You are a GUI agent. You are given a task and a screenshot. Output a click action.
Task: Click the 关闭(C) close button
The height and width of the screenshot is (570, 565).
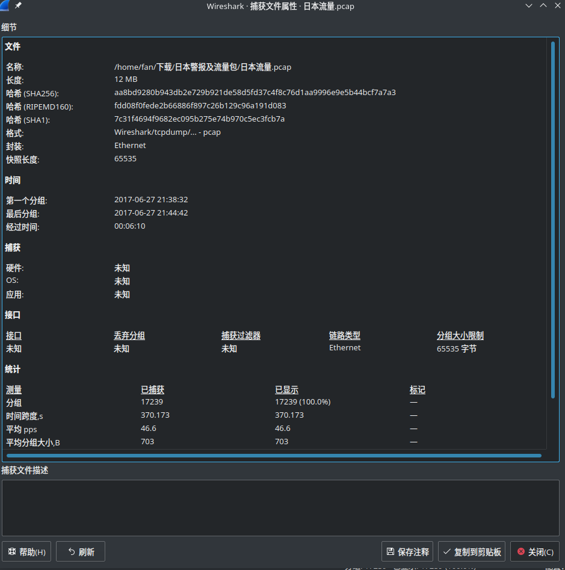click(x=535, y=551)
